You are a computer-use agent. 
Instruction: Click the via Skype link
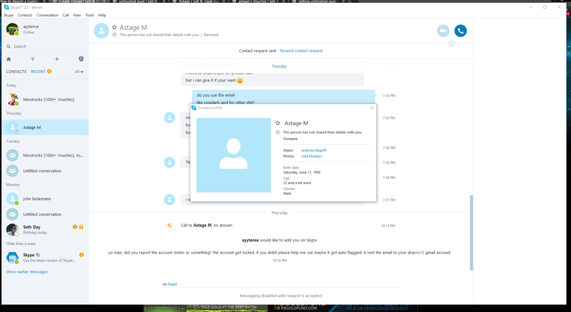172,284
